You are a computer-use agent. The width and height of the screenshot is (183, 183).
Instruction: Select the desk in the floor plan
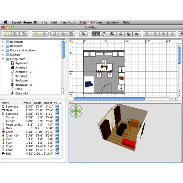pyautogui.click(x=104, y=67)
